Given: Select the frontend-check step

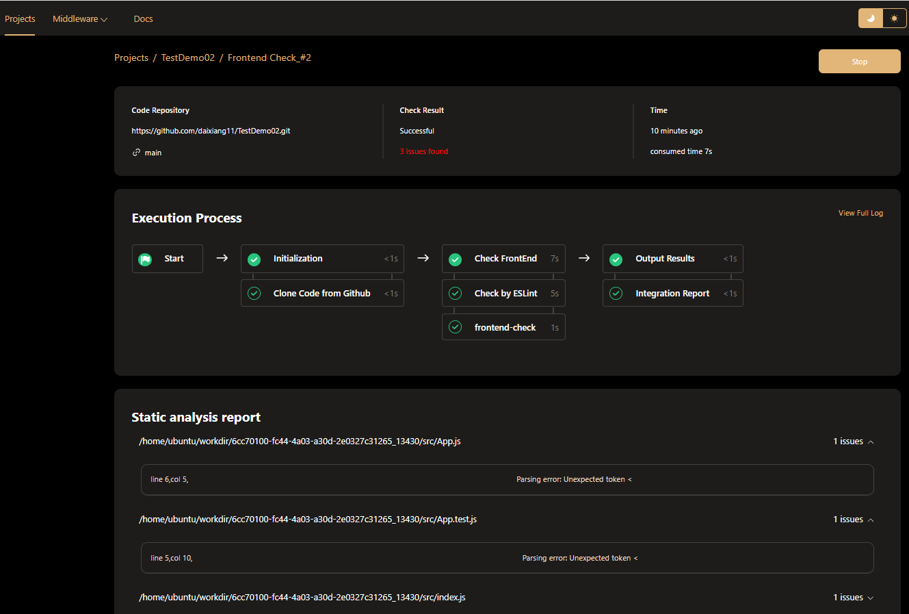Looking at the screenshot, I should [x=503, y=327].
